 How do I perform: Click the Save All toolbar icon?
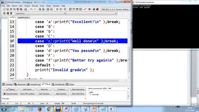pyautogui.click(x=14, y=9)
